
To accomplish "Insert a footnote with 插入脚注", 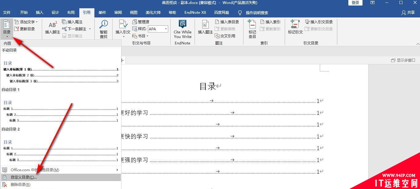I will (x=53, y=28).
